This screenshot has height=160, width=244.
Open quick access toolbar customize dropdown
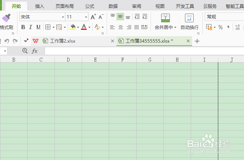(x=26, y=41)
